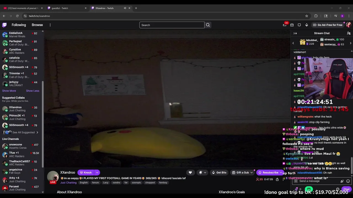
Task: Open the browser Extensions puzzle icon
Action: pos(316,16)
